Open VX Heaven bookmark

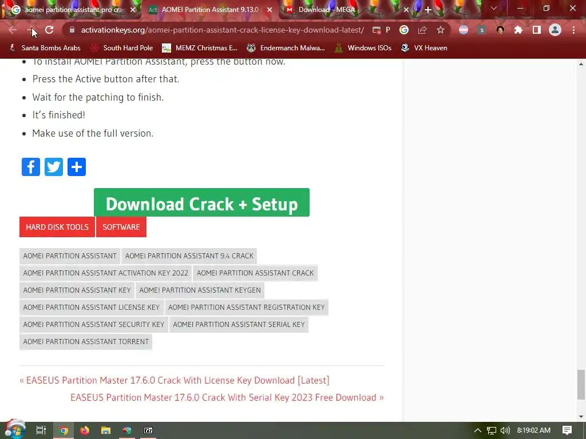[x=424, y=48]
